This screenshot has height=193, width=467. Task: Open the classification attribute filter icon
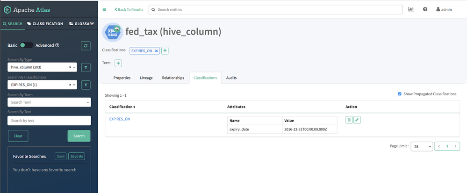(86, 85)
